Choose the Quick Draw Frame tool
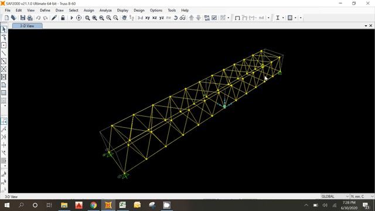 [x=4, y=61]
